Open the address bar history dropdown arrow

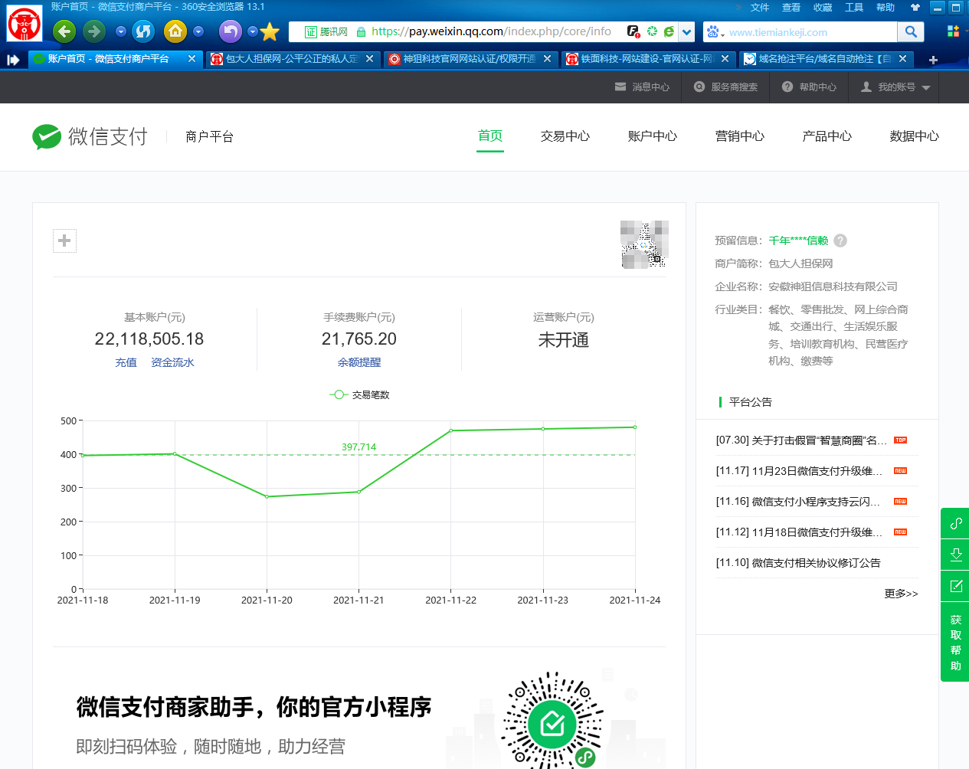(687, 32)
